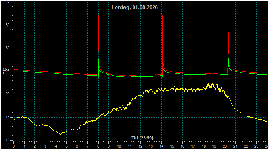Click the °C axis unit label
The height and width of the screenshot is (150, 269).
[x=4, y=71]
